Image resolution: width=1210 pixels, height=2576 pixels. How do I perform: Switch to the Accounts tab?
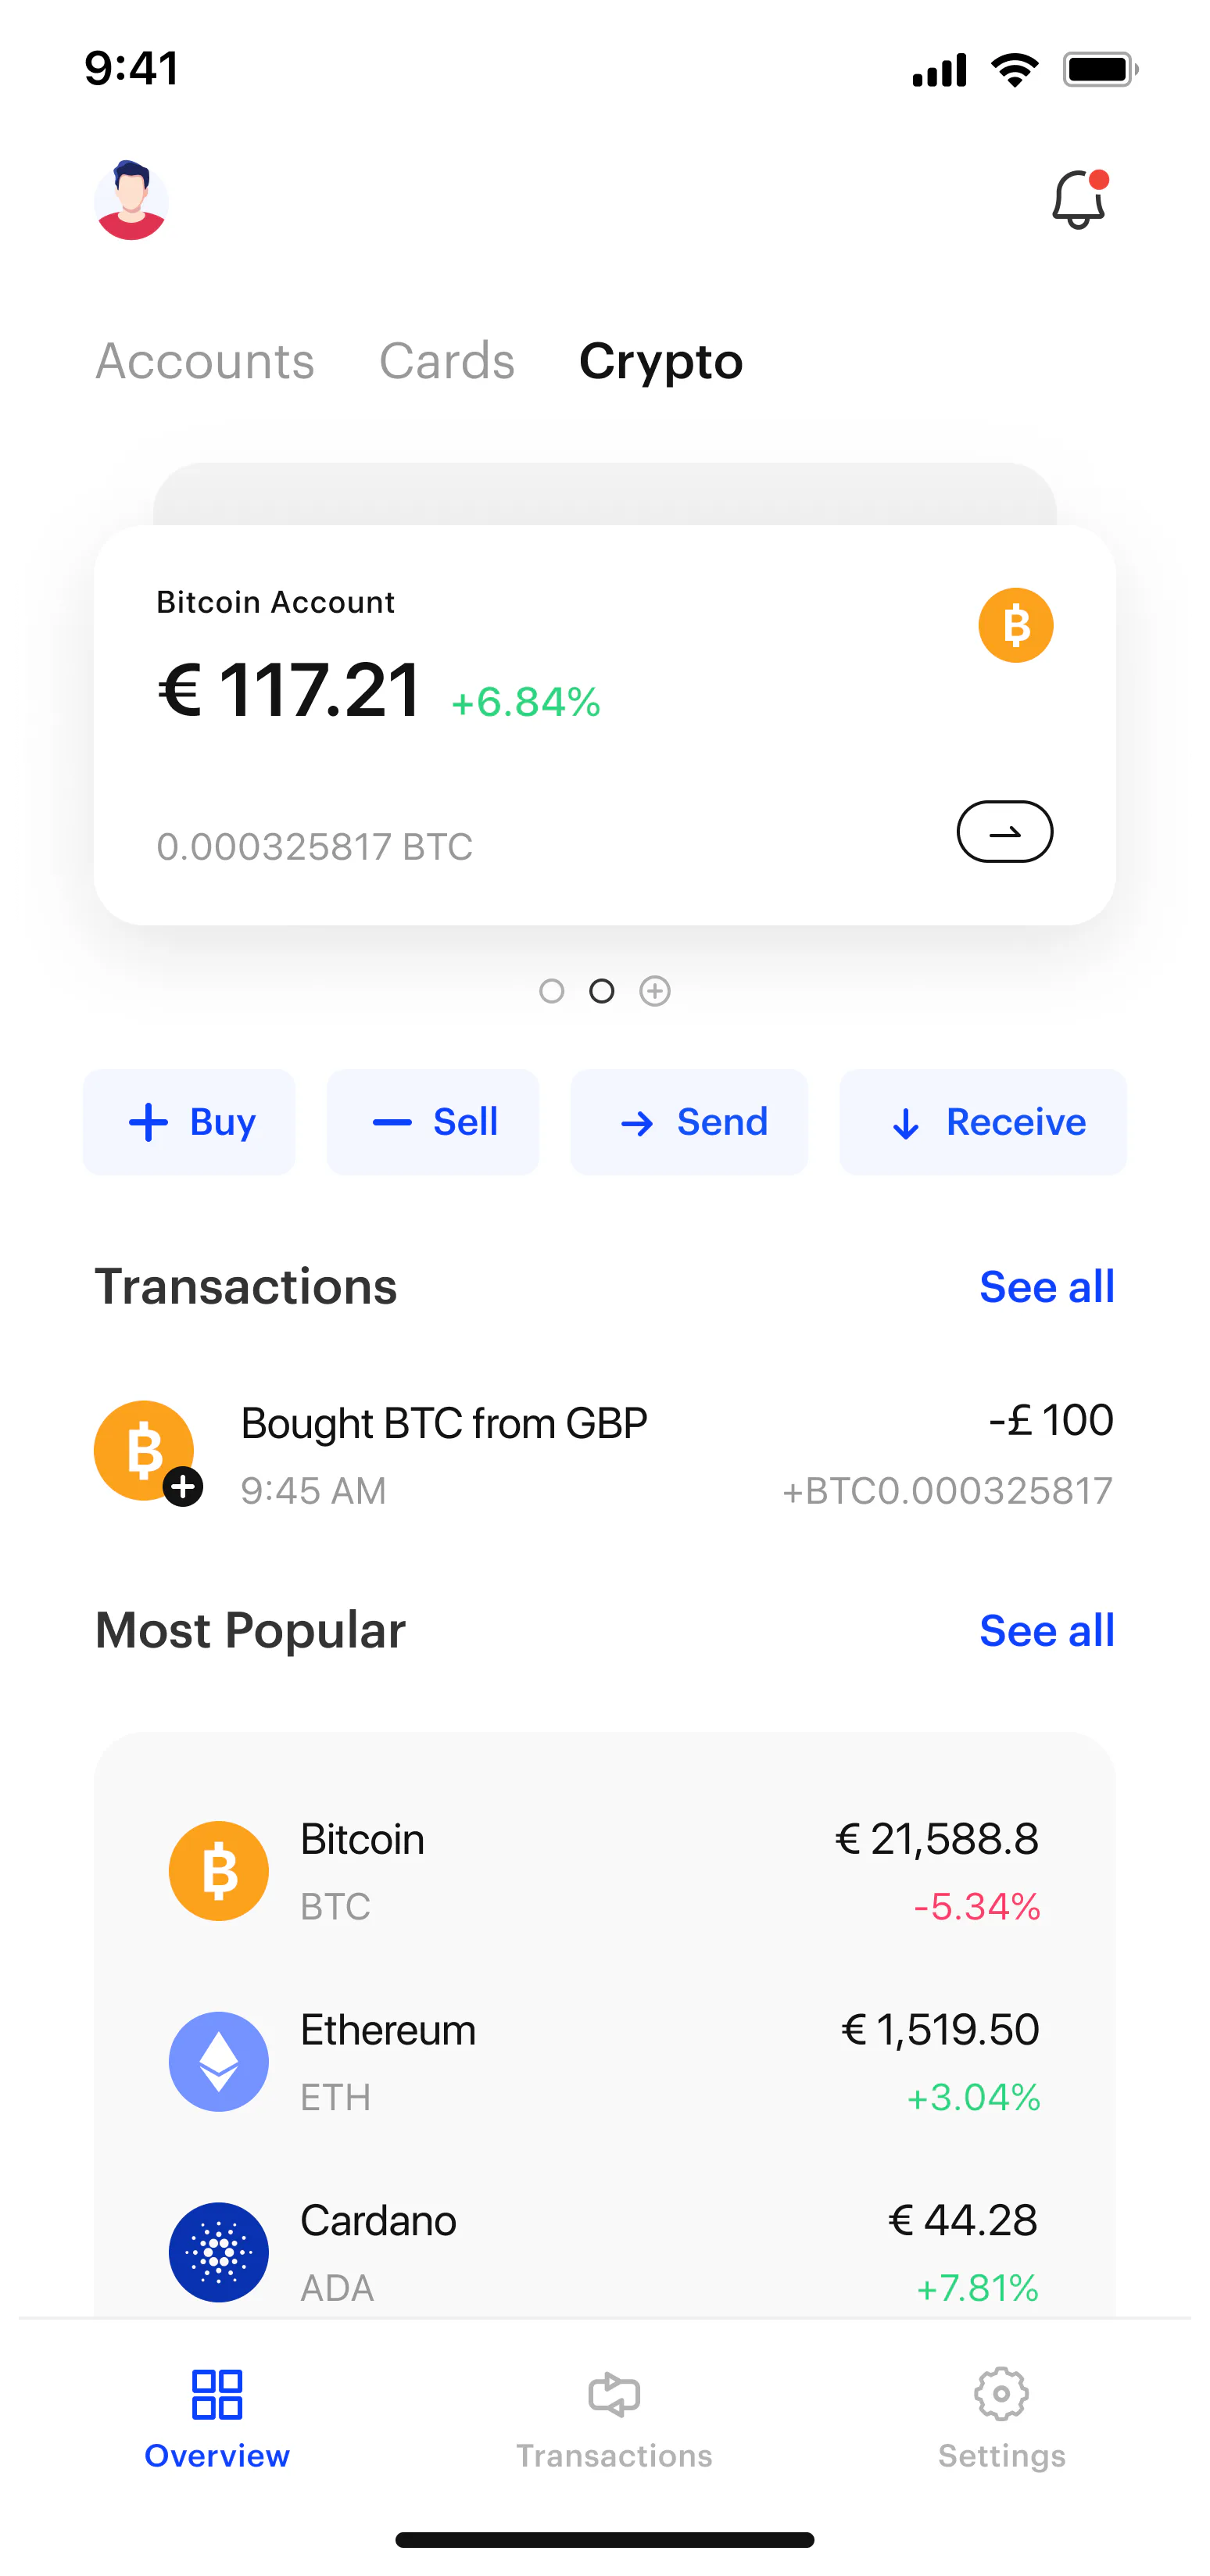(x=205, y=360)
